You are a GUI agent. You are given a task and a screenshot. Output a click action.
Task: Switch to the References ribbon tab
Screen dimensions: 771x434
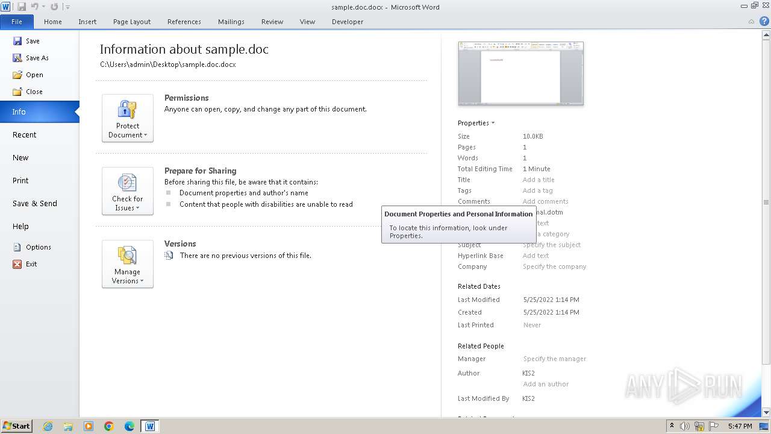[x=184, y=22]
